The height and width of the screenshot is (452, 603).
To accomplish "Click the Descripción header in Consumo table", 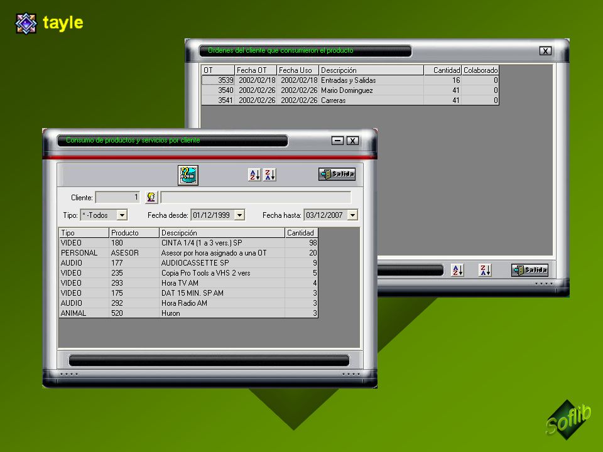I will 222,233.
